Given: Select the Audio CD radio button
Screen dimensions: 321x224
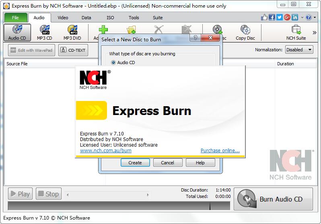Looking at the screenshot, I should click(113, 63).
